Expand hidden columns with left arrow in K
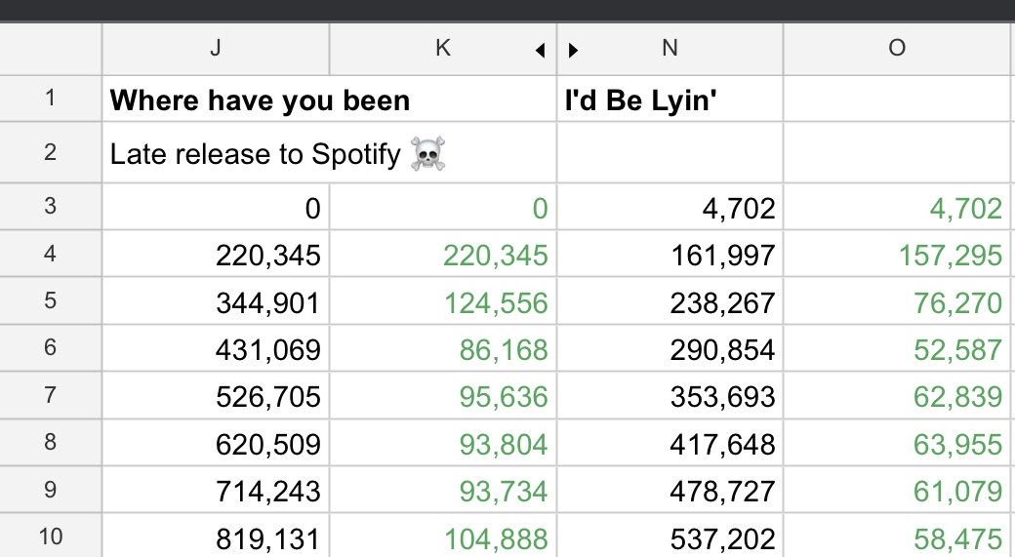Viewport: 1015px width, 557px height. point(540,50)
